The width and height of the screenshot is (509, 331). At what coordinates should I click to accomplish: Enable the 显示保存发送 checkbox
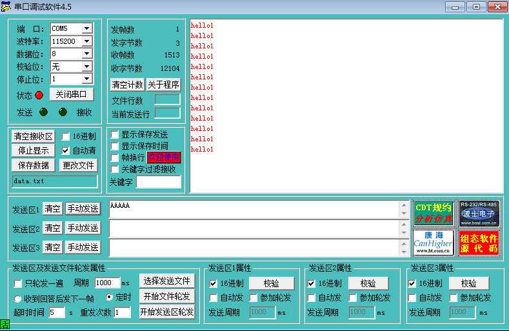115,134
